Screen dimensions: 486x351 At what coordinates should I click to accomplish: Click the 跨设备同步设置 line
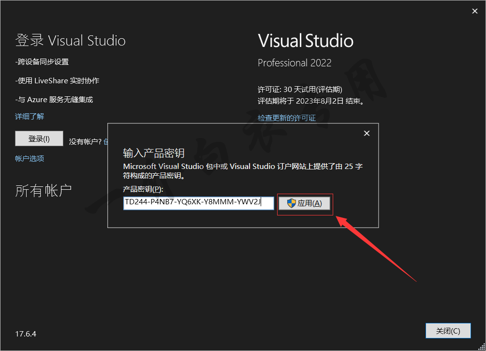42,62
